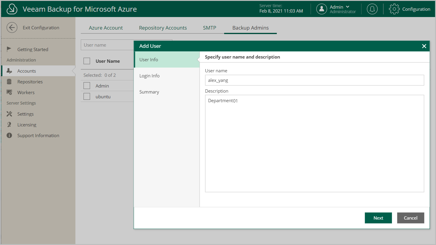Click the Exit Configuration link
This screenshot has height=245, width=436.
(x=41, y=27)
